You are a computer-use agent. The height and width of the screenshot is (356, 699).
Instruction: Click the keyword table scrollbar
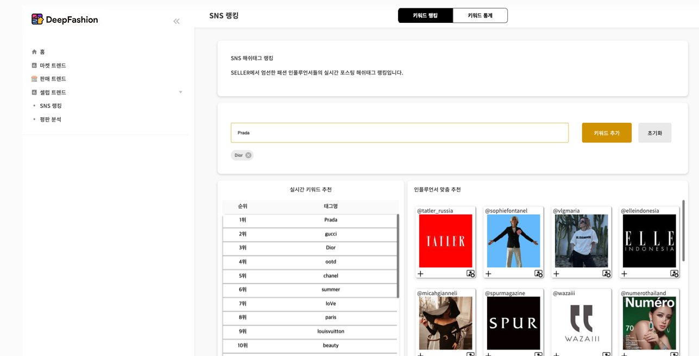(398, 255)
